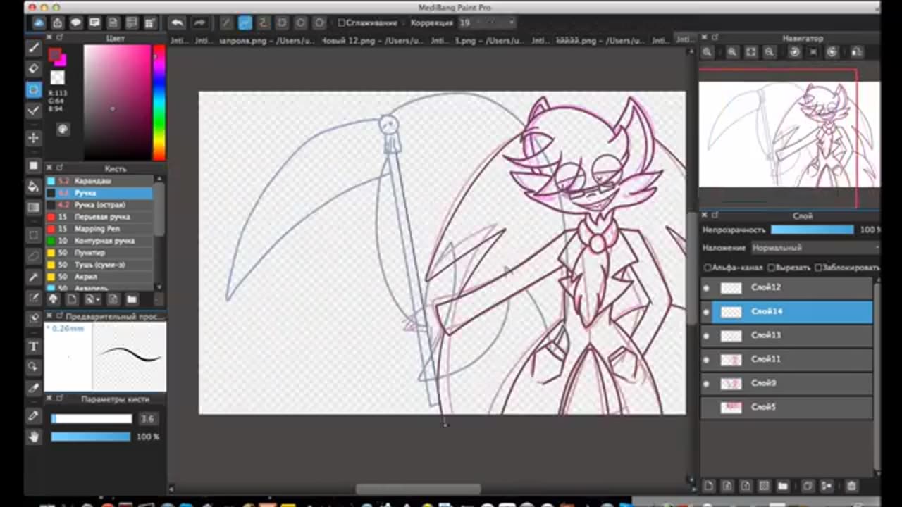902x507 pixels.
Task: Open brush folder icon under brush list
Action: tap(132, 299)
